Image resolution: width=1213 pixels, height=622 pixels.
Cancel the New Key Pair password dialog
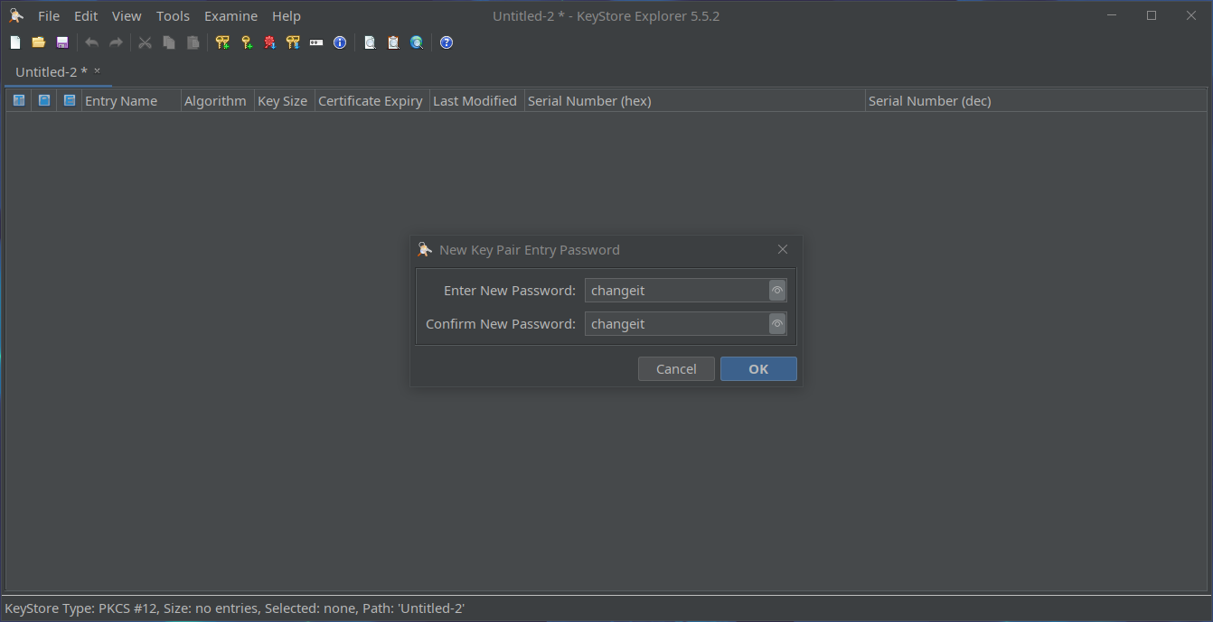click(676, 368)
